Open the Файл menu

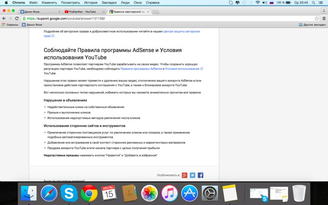pyautogui.click(x=33, y=2)
